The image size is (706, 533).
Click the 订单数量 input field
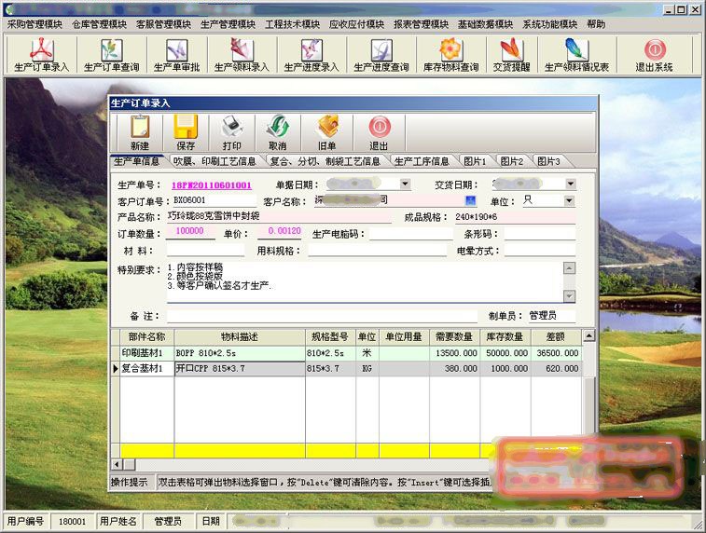click(190, 232)
